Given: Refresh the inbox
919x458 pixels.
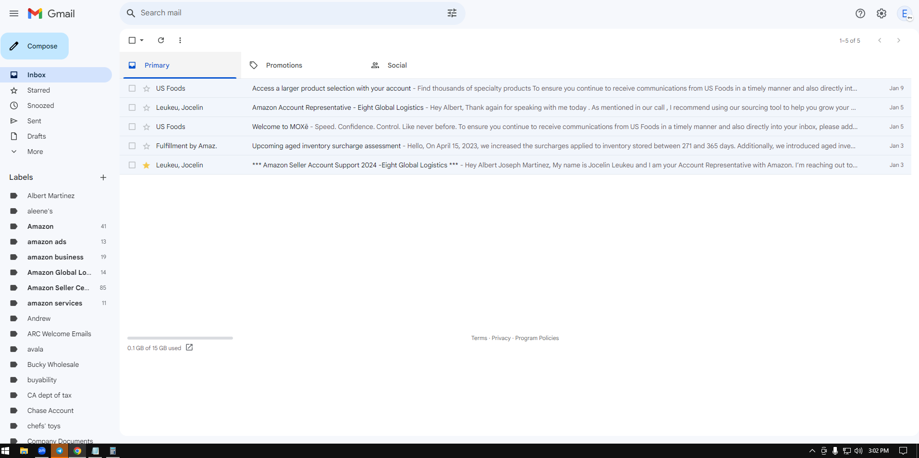Looking at the screenshot, I should 161,40.
